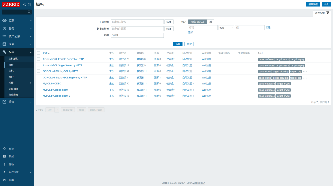Click the clock icon for Services
The width and height of the screenshot is (333, 186).
[4, 29]
